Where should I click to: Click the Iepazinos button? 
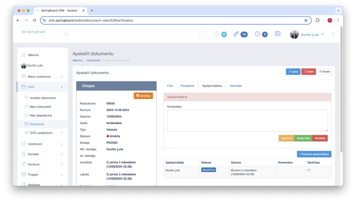click(x=286, y=138)
